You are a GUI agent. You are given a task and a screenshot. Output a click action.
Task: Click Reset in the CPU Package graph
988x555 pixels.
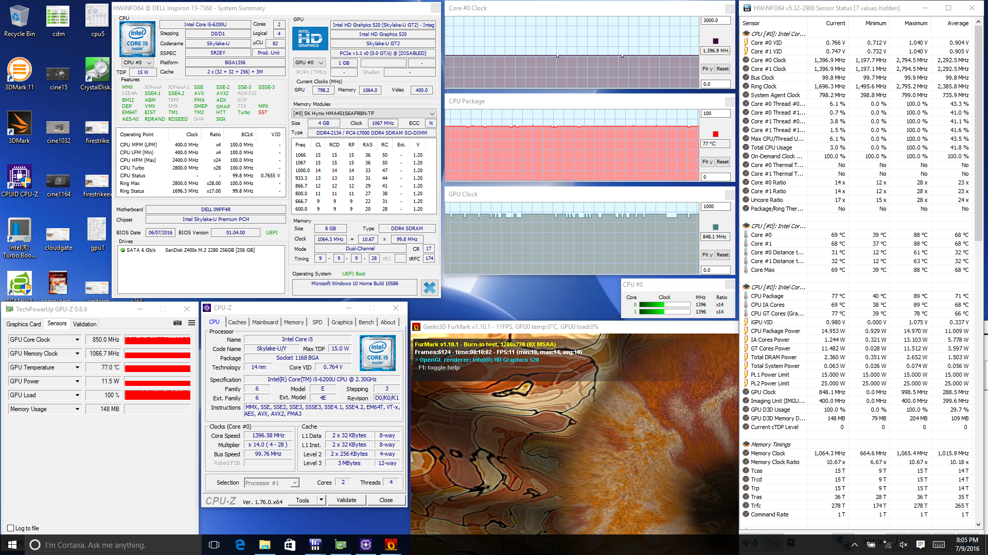[x=722, y=162]
